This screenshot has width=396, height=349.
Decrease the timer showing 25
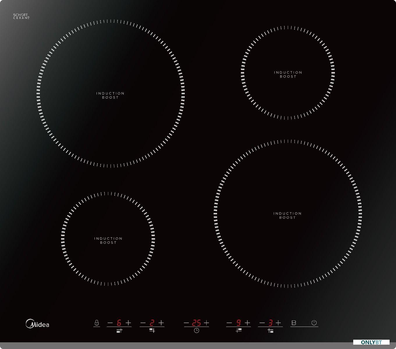pos(187,323)
